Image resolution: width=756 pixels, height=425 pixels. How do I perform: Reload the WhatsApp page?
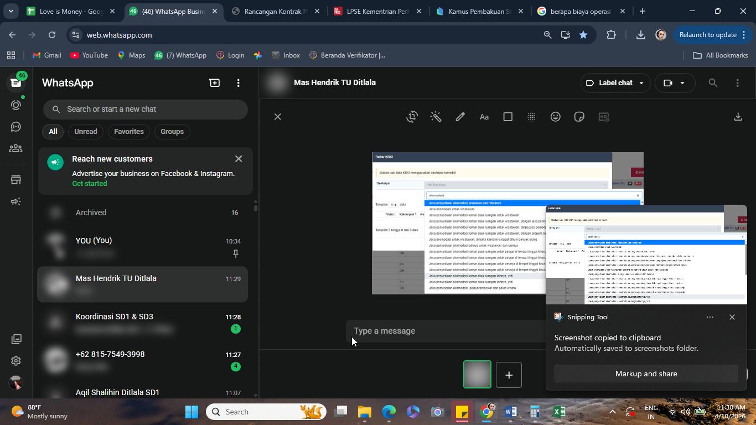point(52,35)
